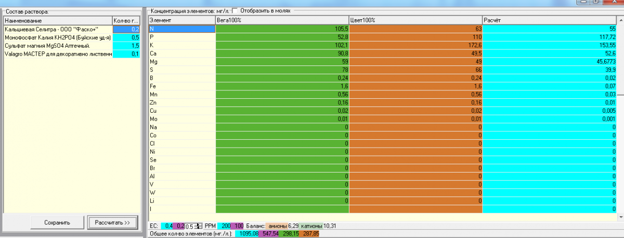Click the 'Сохранить' button
The height and width of the screenshot is (238, 624).
[x=57, y=222]
